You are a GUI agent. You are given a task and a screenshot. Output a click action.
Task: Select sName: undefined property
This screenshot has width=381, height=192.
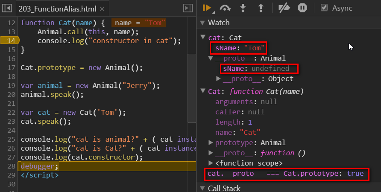tap(256, 68)
